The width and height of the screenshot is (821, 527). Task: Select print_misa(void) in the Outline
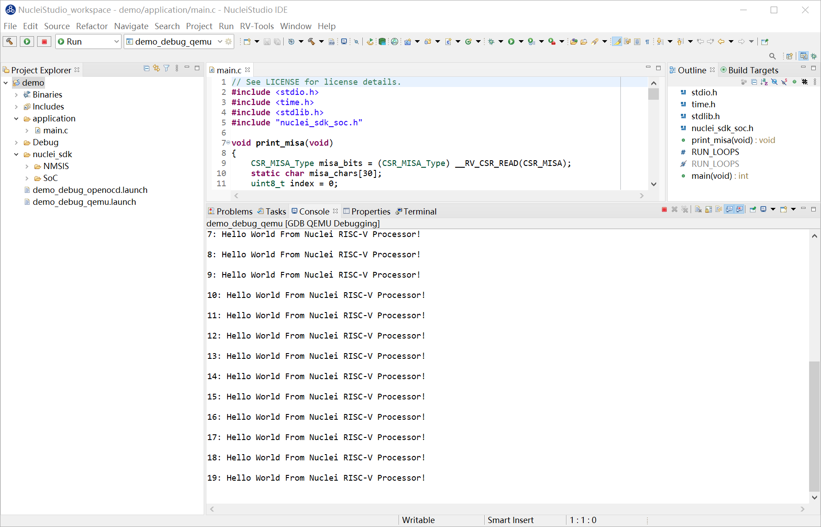tap(722, 140)
